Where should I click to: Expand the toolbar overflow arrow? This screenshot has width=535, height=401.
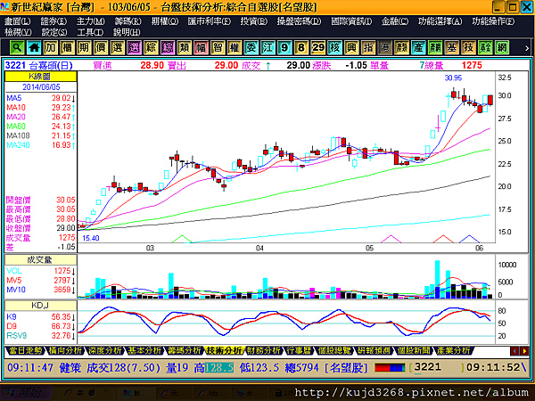[x=527, y=48]
